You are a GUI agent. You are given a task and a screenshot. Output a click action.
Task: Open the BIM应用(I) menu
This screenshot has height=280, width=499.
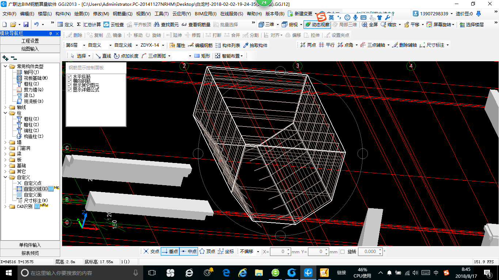(206, 14)
